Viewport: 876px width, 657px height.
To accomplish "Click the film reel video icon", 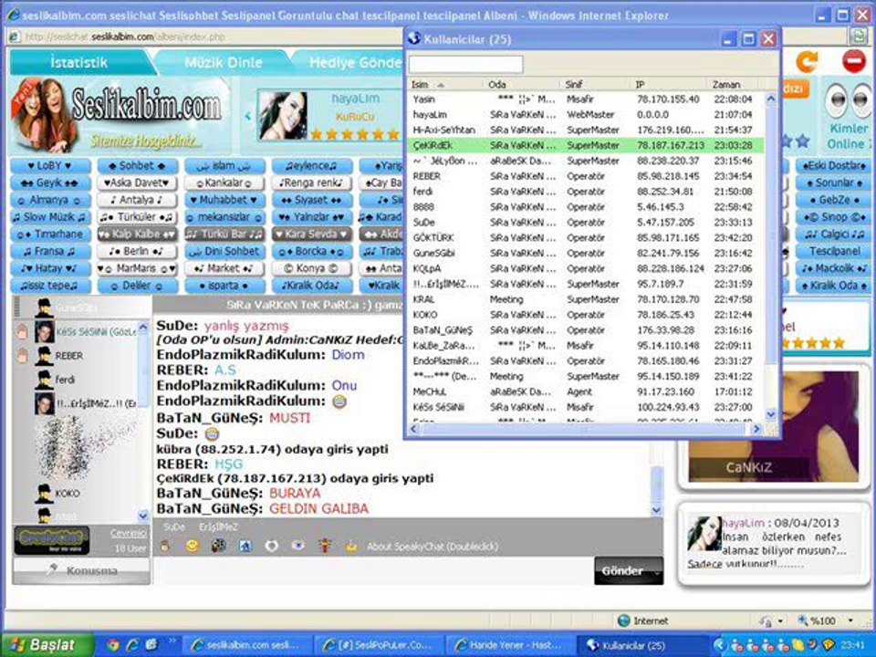I will (x=218, y=546).
